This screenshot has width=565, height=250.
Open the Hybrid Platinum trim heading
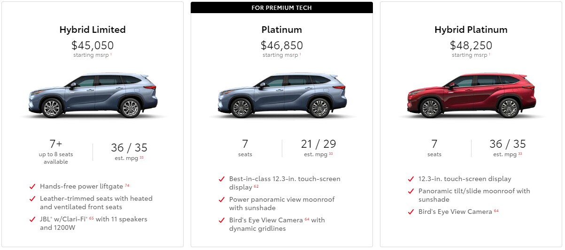click(471, 30)
